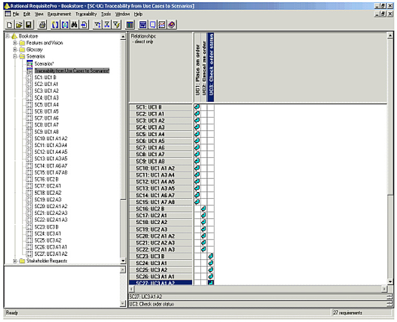The height and width of the screenshot is (322, 397).
Task: Click the Filter requirements funnel icon
Action: pyautogui.click(x=107, y=25)
